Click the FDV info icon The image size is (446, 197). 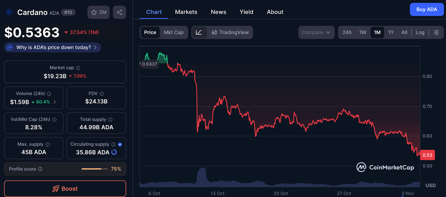click(x=101, y=94)
